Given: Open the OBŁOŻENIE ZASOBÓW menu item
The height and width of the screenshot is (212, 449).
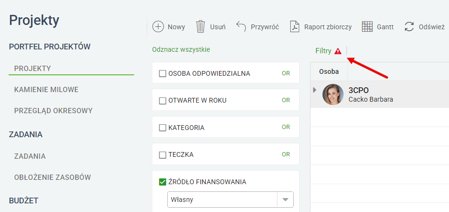Looking at the screenshot, I should click(x=52, y=177).
